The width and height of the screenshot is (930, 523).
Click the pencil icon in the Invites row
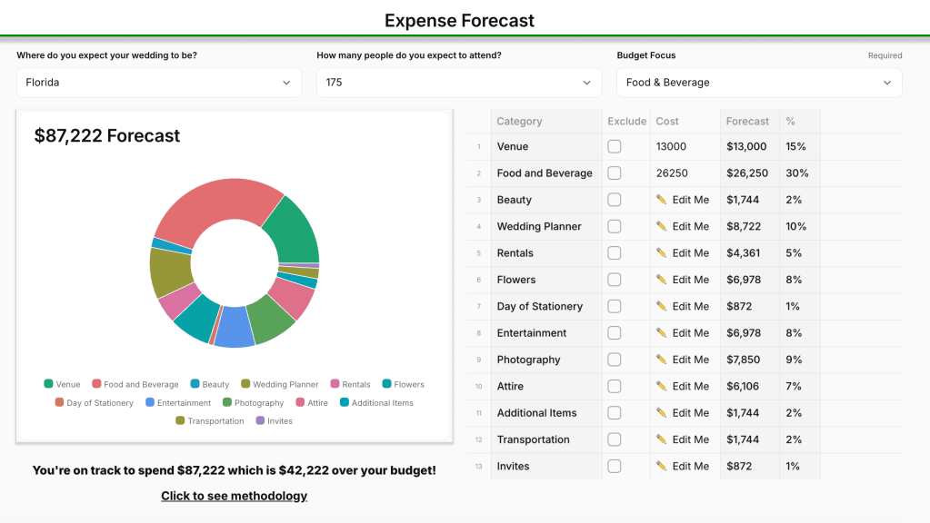661,466
